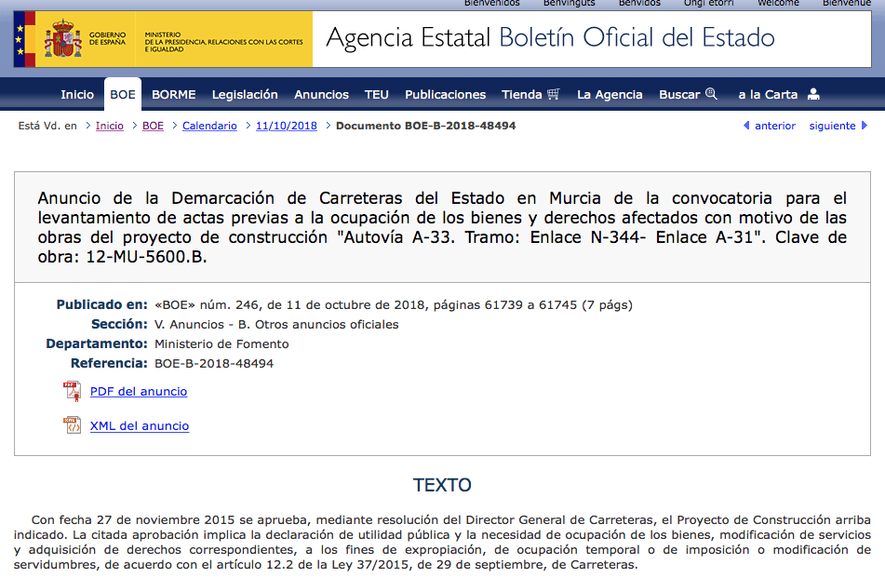885x578 pixels.
Task: Click the 'Documento BOE-B-2018-48494' breadcrumb text
Action: 426,126
